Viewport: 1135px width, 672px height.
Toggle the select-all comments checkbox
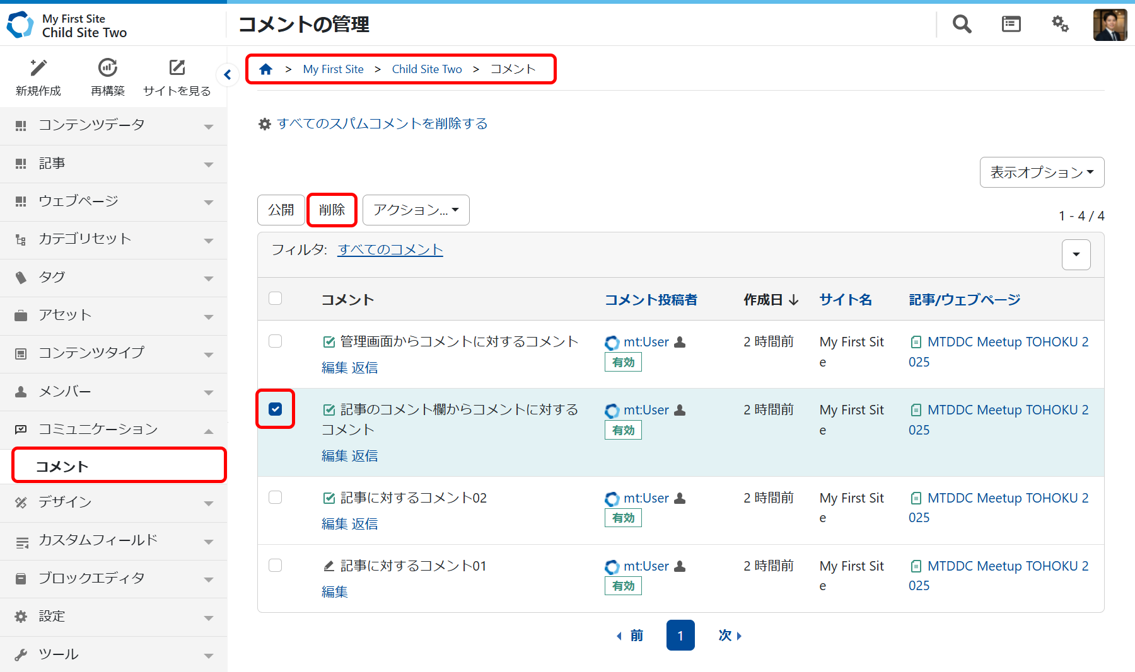(x=276, y=299)
